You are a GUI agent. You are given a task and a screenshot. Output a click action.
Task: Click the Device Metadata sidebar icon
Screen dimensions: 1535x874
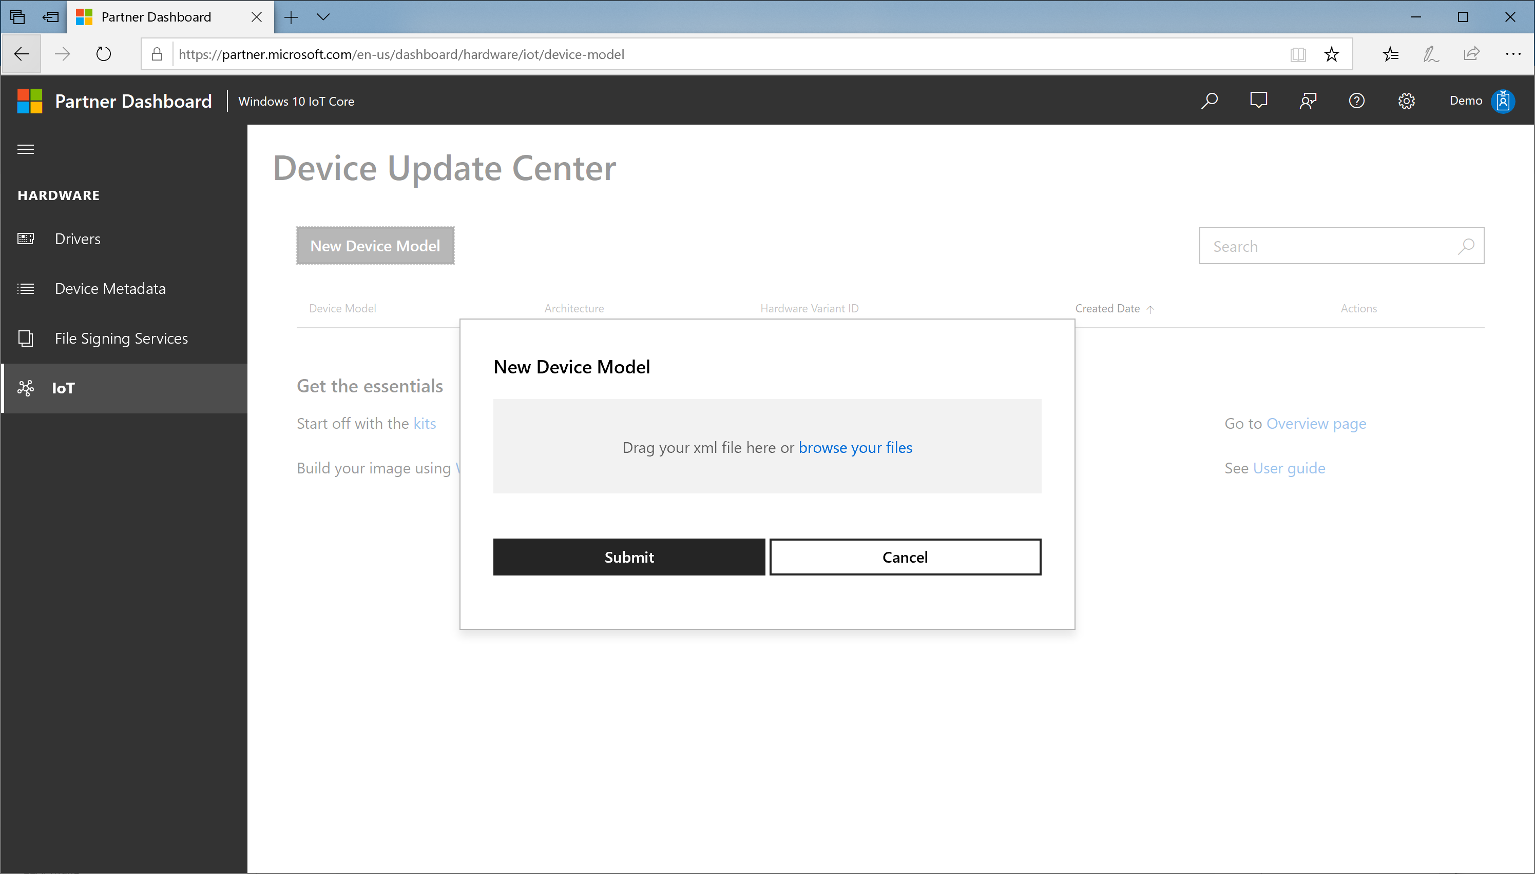(25, 287)
